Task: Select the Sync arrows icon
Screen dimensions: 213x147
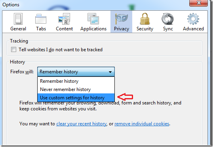Action: (168, 19)
